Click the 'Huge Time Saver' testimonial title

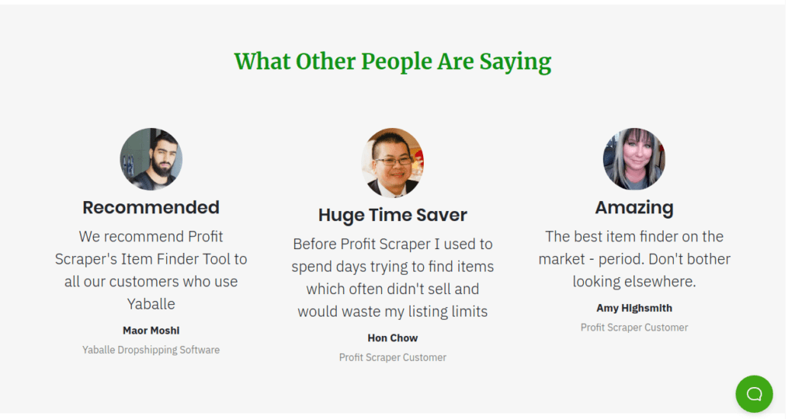(x=392, y=215)
